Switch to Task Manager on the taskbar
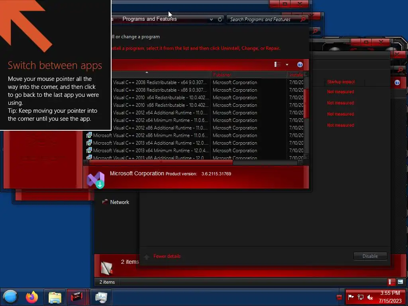 (x=101, y=297)
